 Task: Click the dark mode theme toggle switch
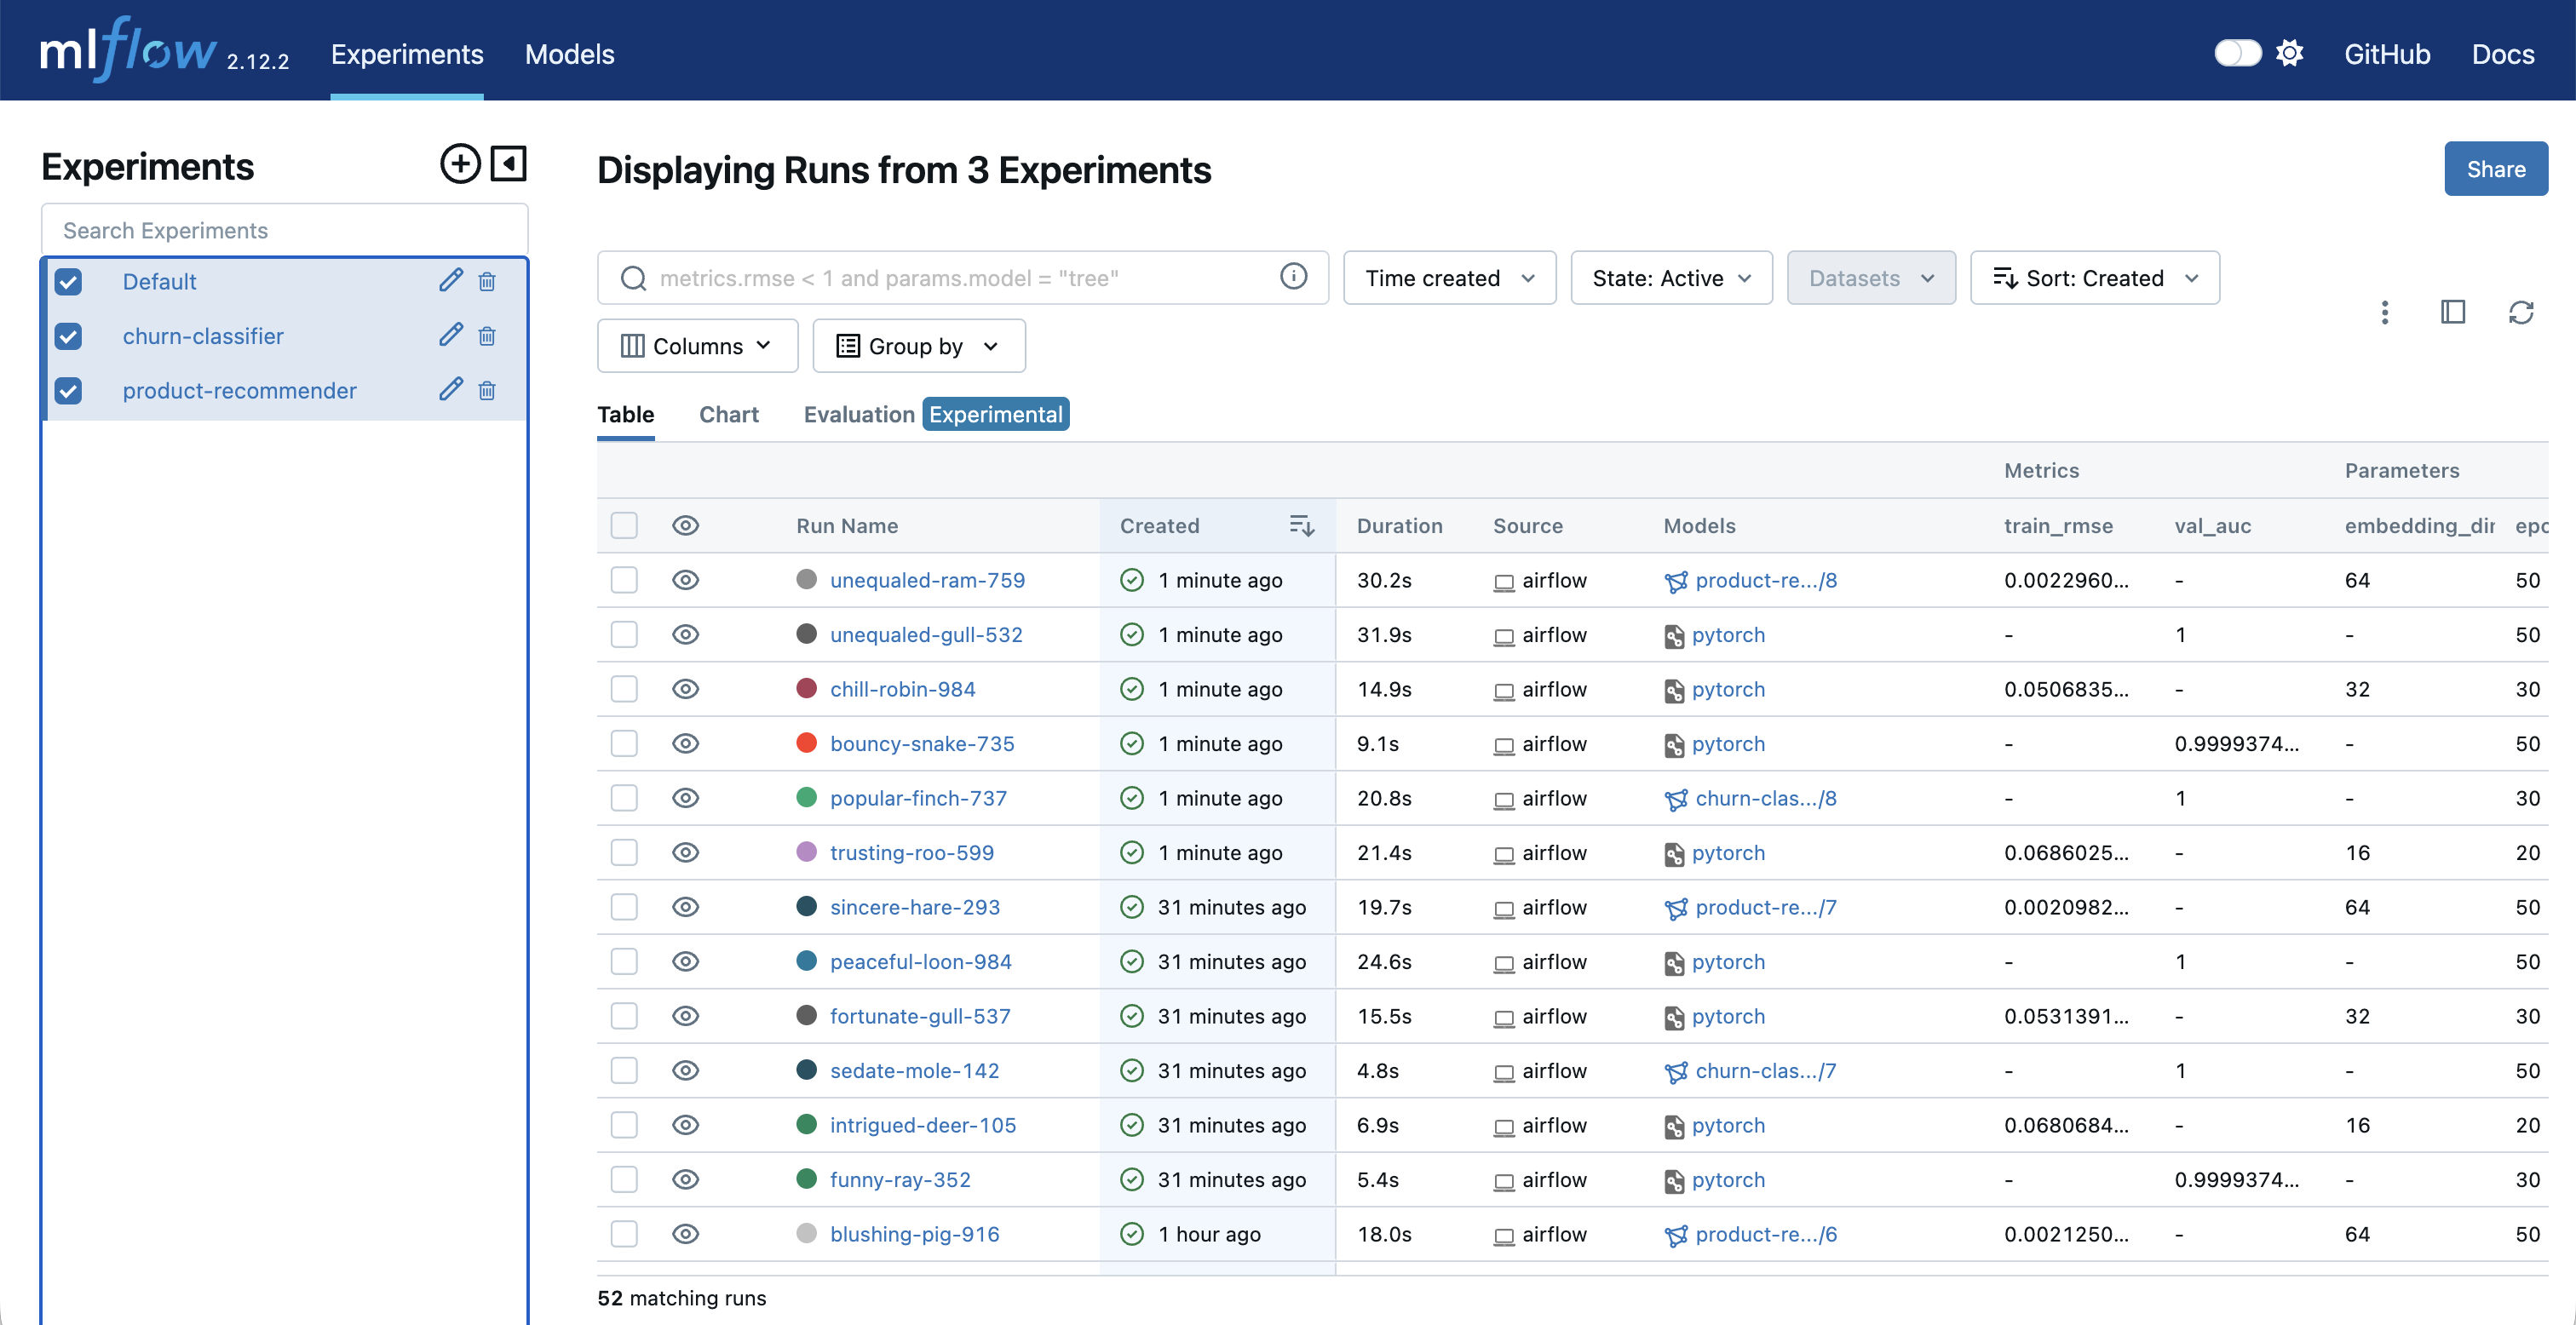pyautogui.click(x=2237, y=54)
